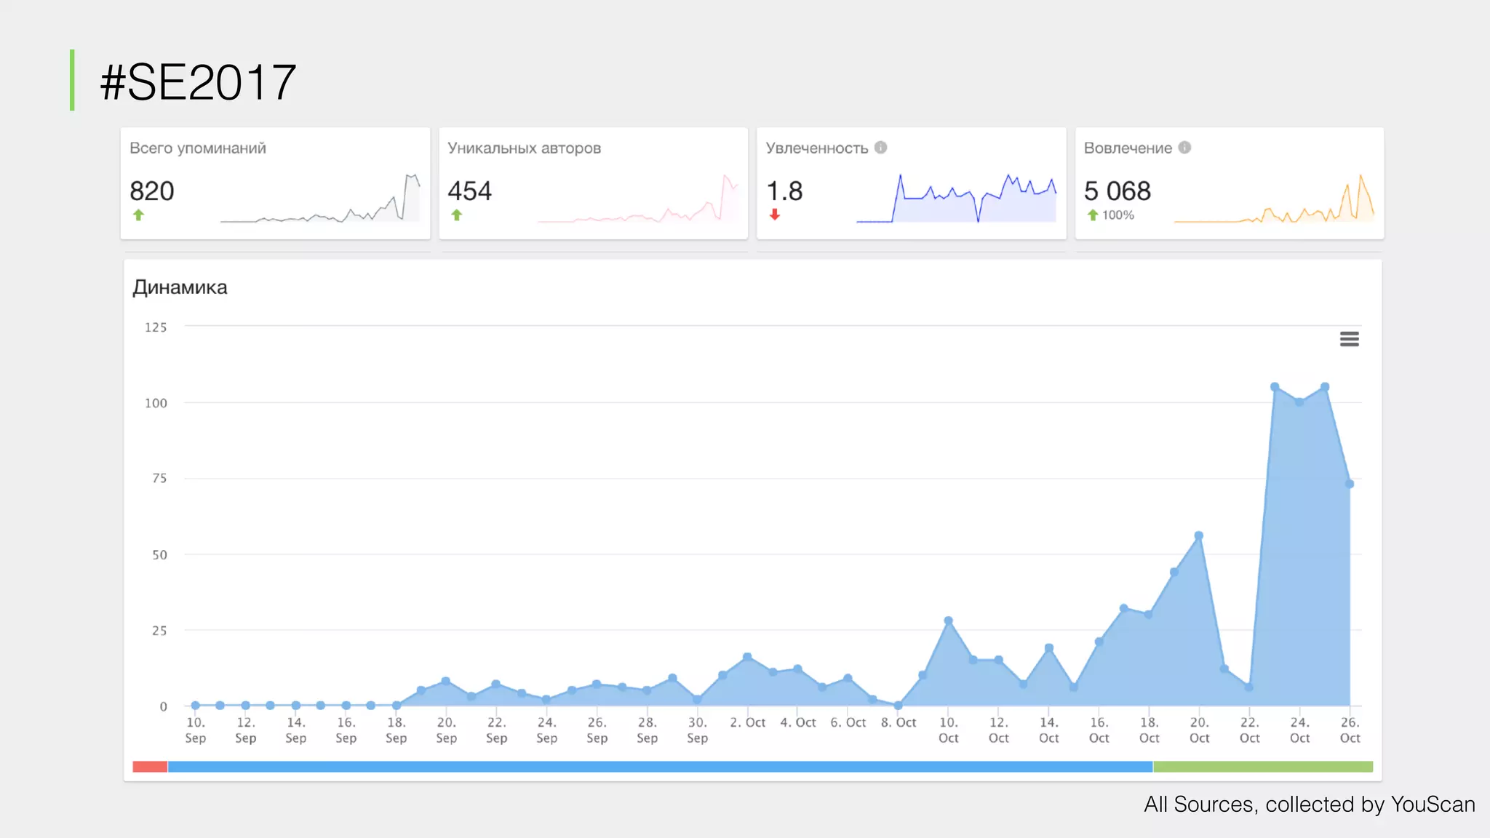Click the red segment of sources bar
Viewport: 1490px width, 838px height.
tap(150, 767)
